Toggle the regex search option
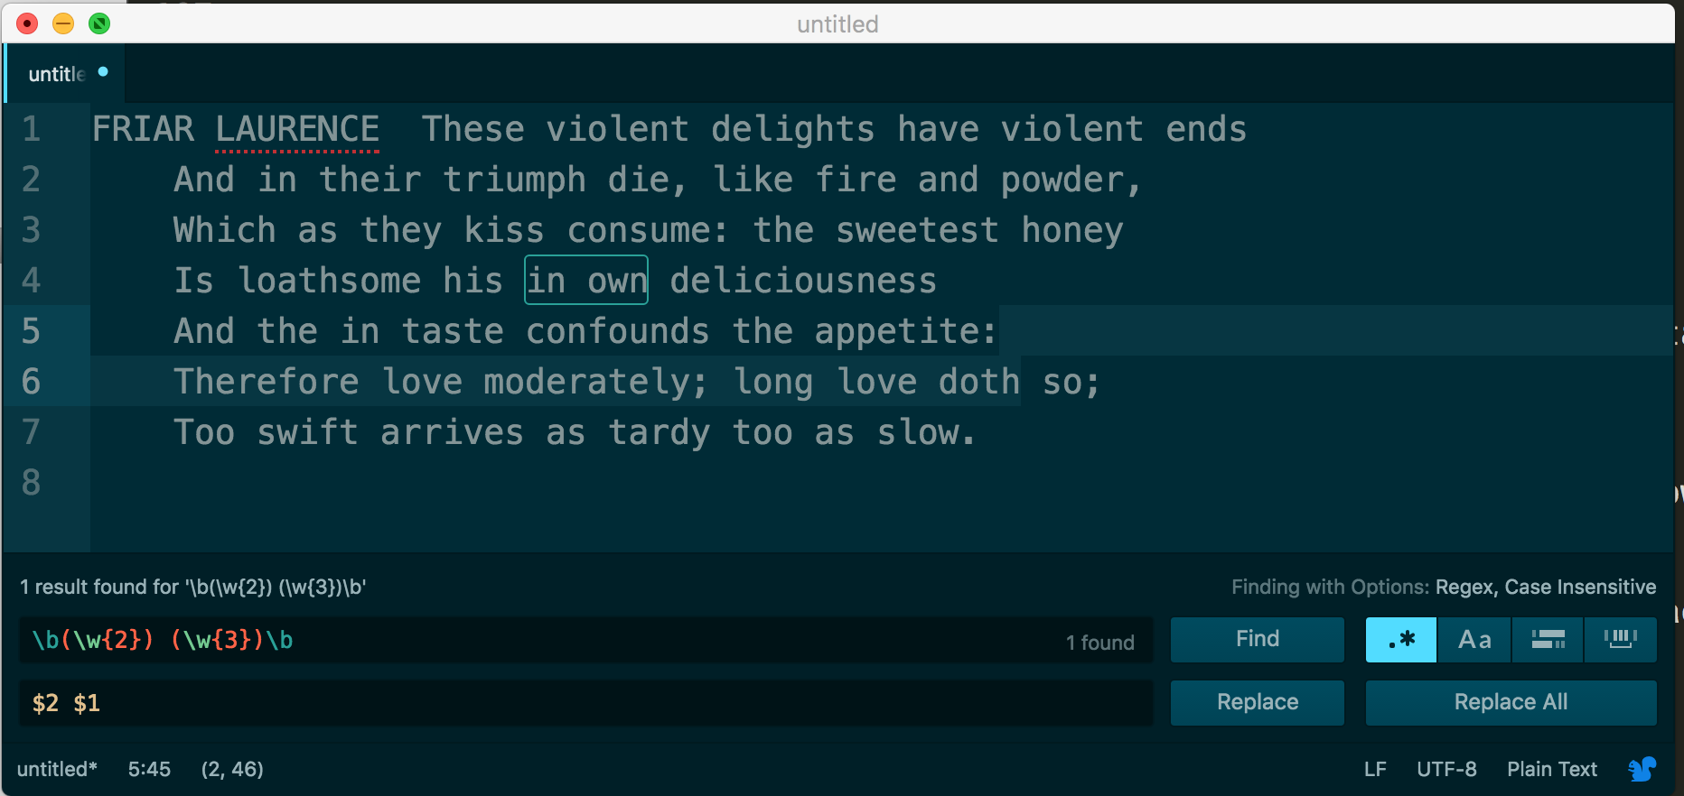 [1401, 640]
